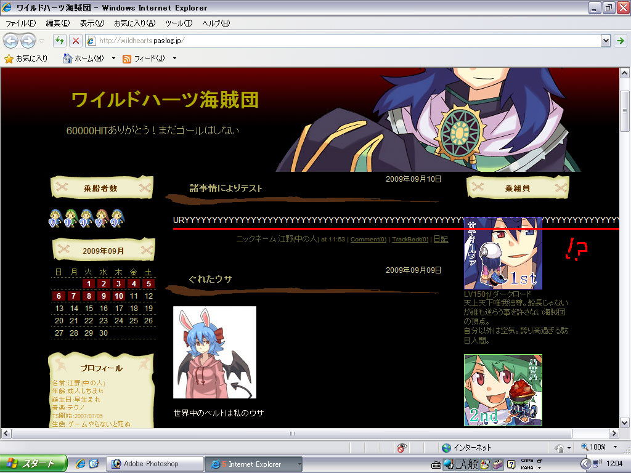Switch to Adobe Photoshop taskbar button
The width and height of the screenshot is (631, 473).
155,464
